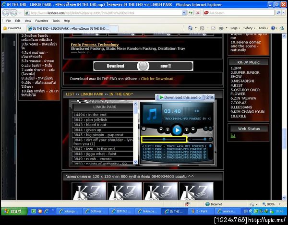Open the File menu

pyautogui.click(x=9, y=21)
